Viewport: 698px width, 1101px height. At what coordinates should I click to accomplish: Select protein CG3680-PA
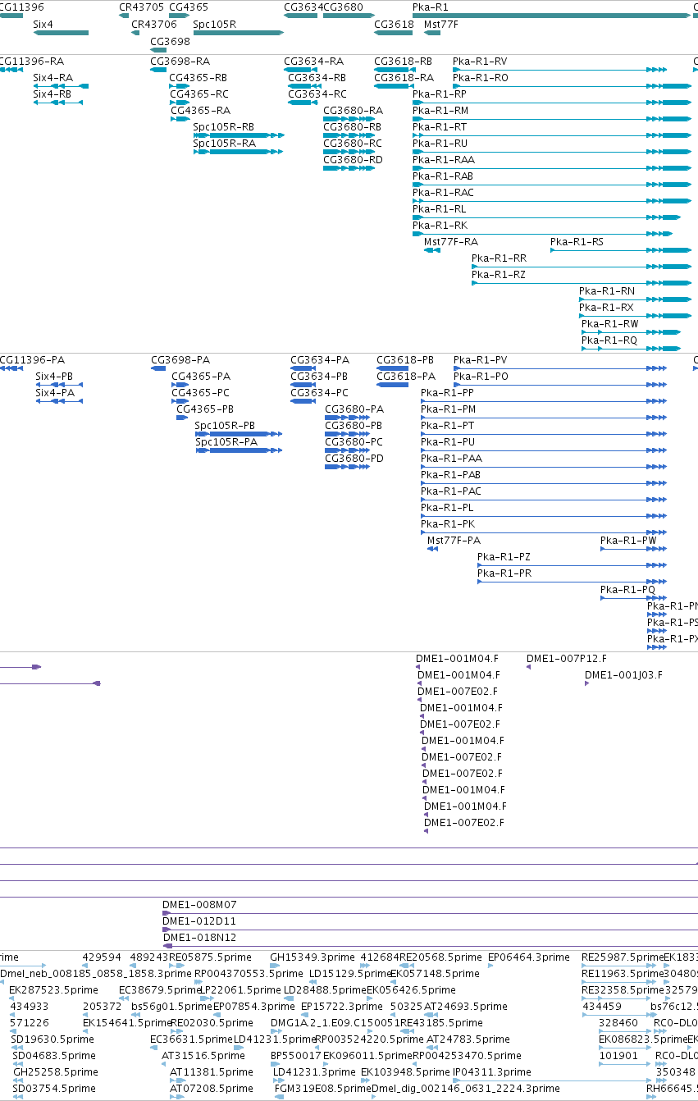[x=354, y=409]
